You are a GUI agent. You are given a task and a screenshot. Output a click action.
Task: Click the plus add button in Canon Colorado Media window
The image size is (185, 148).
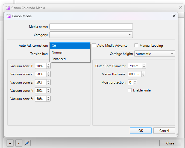click(10, 143)
